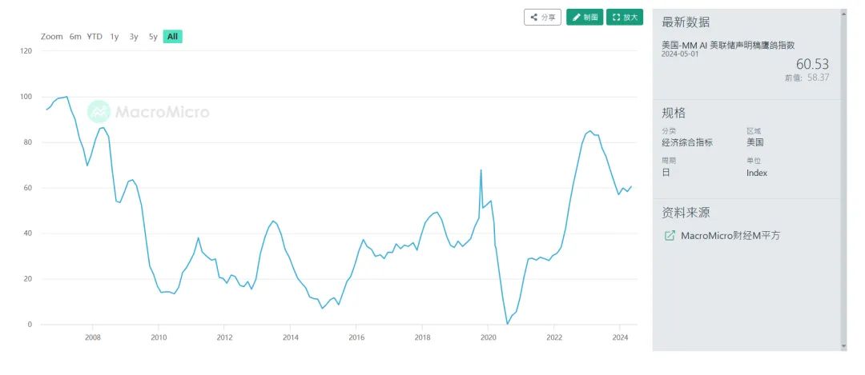Click the sidebar scrollbar down arrow
Screen dimensions: 865x375
coord(843,346)
